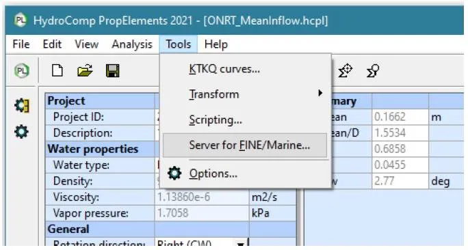Click the PL app icon in title bar
Viewport: 468px width, 250px height.
[x=20, y=20]
